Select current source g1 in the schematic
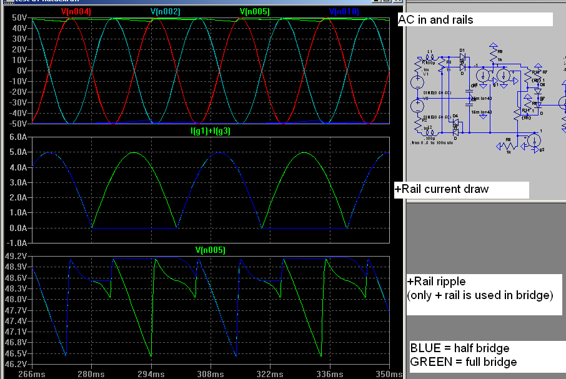The height and width of the screenshot is (379, 566). [504, 76]
